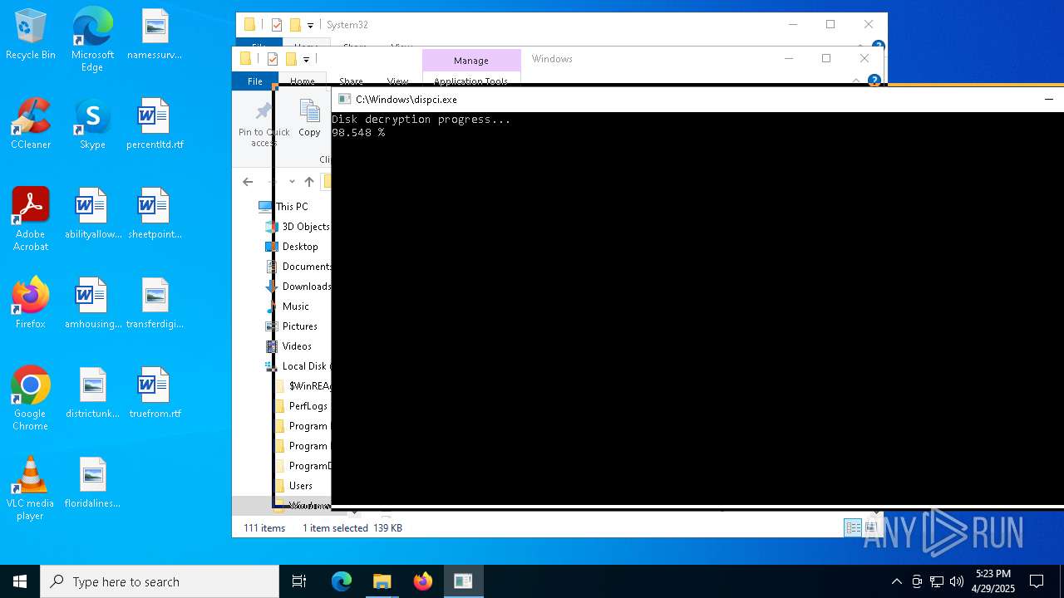
Task: Click Properties quick-access icon in Windows window title
Action: (x=273, y=59)
